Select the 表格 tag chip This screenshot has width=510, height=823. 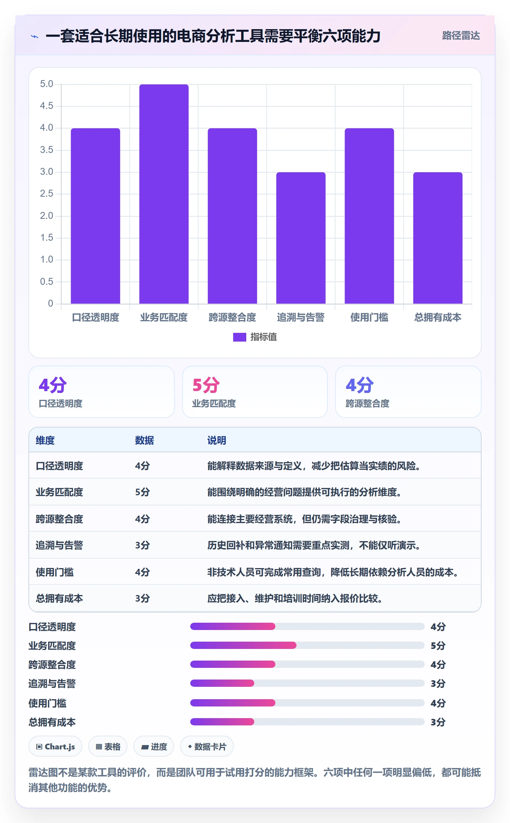tap(108, 747)
